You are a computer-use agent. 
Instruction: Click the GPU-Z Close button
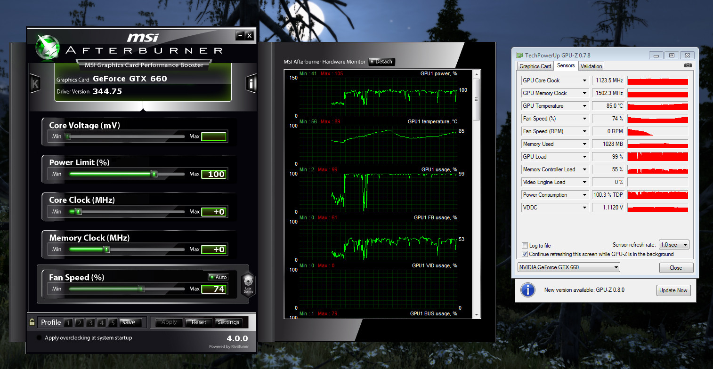click(676, 268)
